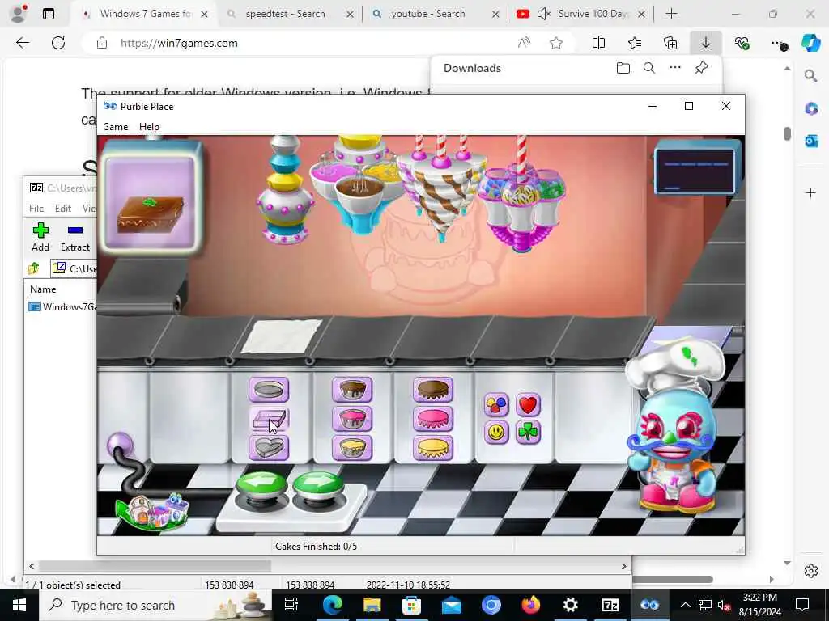Open the Favorites list icon

[x=635, y=43]
